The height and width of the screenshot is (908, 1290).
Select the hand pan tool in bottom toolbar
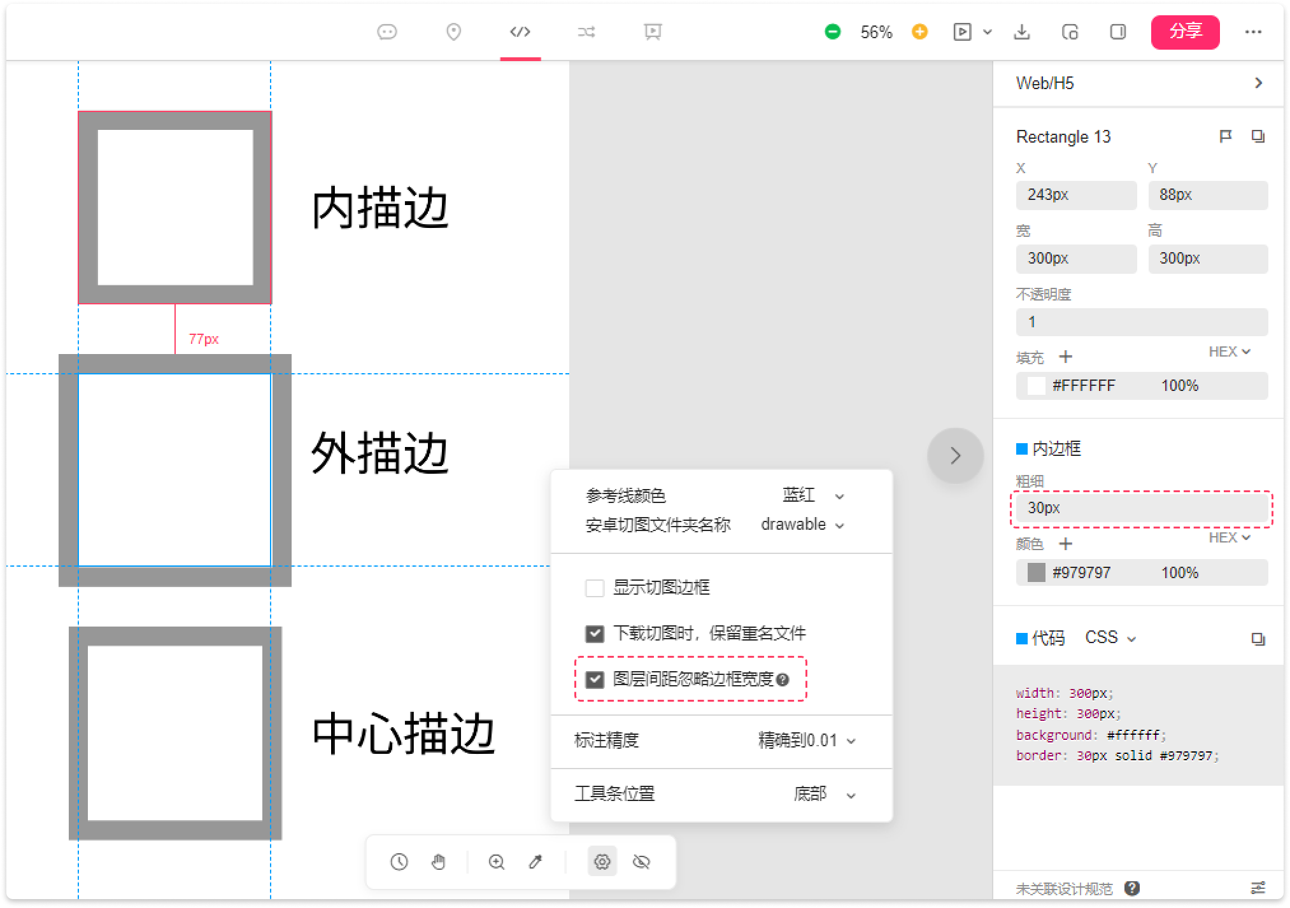point(438,862)
